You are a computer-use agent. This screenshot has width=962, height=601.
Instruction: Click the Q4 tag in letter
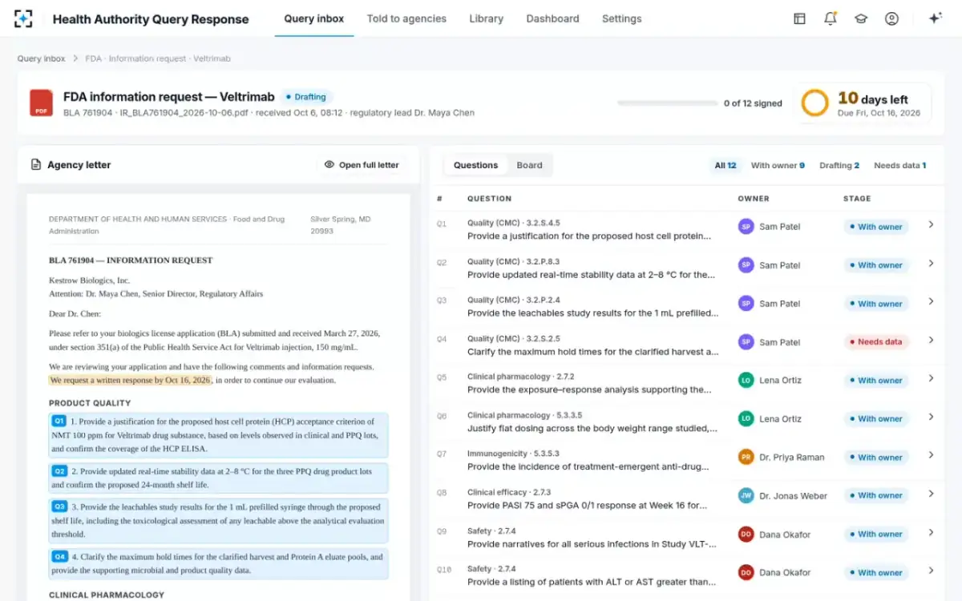(x=59, y=556)
